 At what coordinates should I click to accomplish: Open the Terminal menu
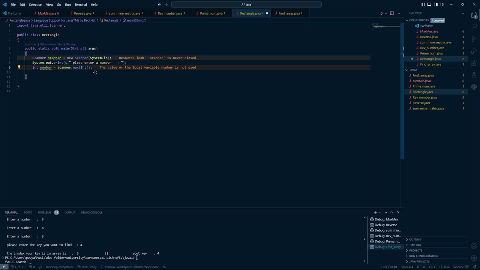click(81, 4)
